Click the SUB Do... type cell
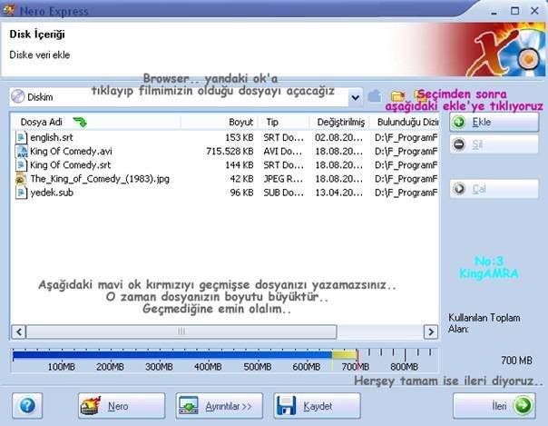 tap(283, 193)
